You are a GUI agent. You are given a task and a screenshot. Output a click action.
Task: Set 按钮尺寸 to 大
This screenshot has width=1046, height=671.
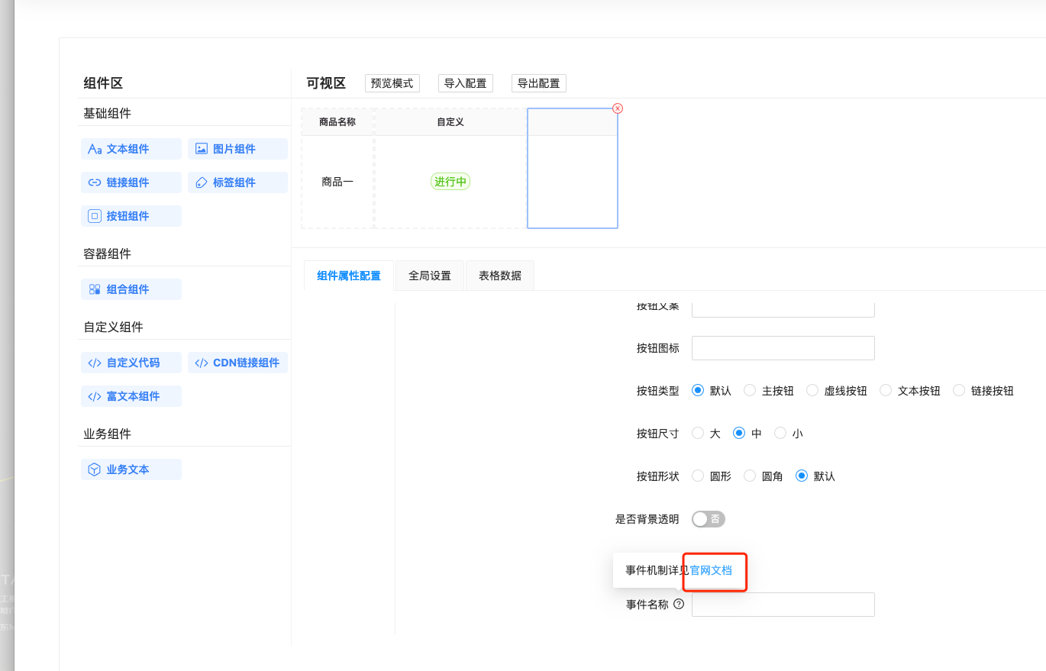point(698,434)
